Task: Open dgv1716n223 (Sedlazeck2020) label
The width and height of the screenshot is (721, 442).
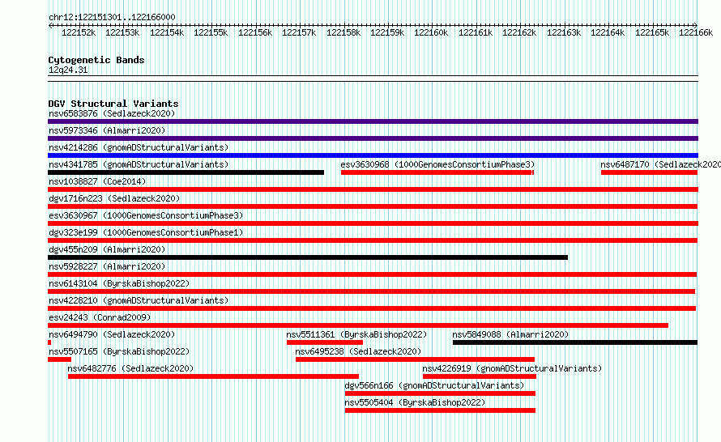Action: click(114, 198)
